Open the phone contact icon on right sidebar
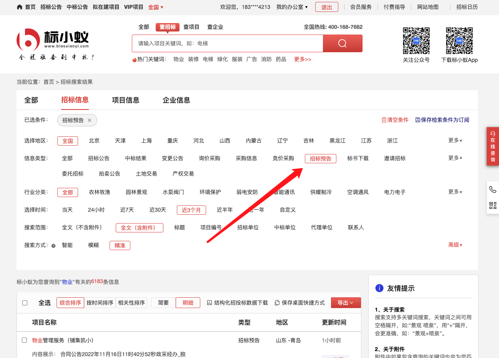This screenshot has width=499, height=358. (492, 189)
